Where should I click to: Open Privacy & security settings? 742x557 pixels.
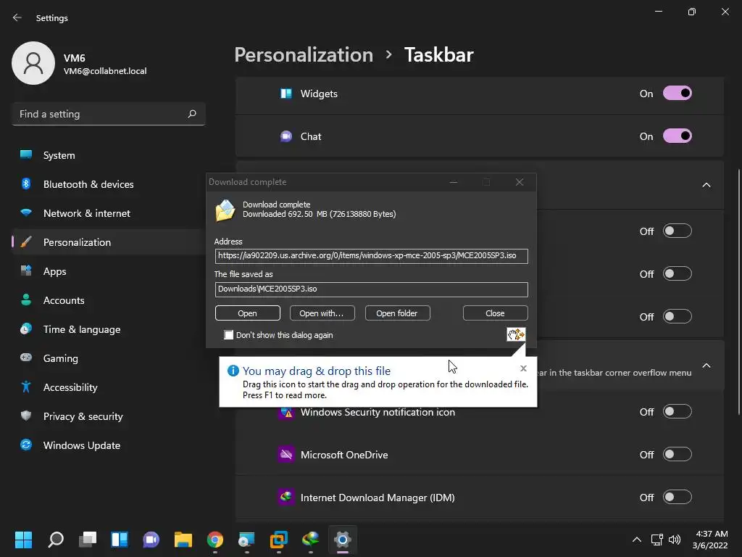coord(109,416)
